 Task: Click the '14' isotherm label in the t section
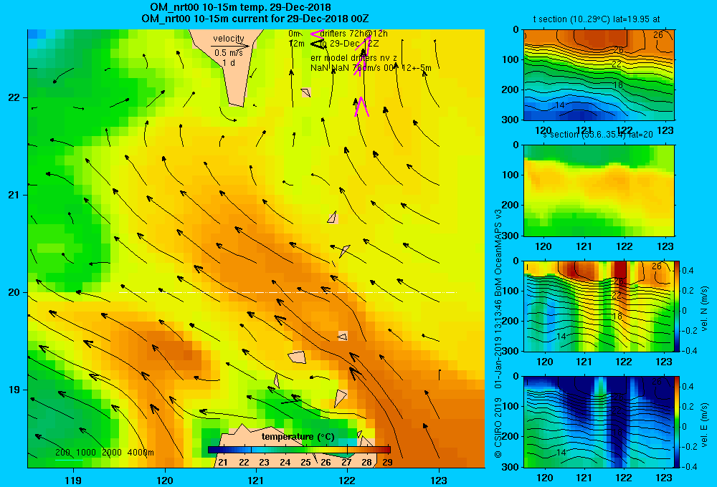[x=560, y=105]
